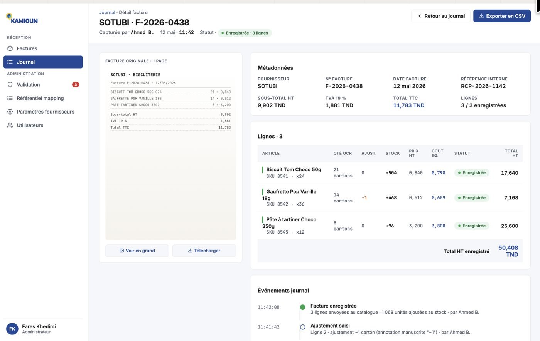Click the Journal breadcrumb link
The height and width of the screenshot is (341, 540).
click(107, 13)
